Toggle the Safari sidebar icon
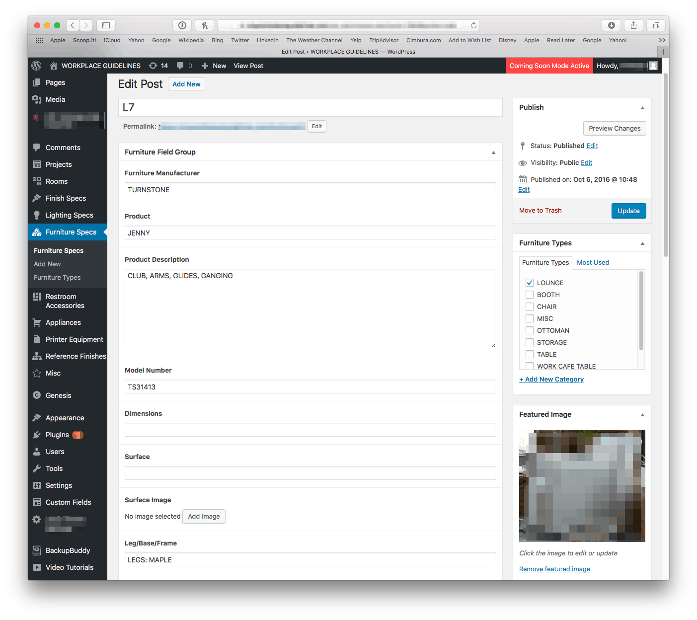 pyautogui.click(x=106, y=25)
